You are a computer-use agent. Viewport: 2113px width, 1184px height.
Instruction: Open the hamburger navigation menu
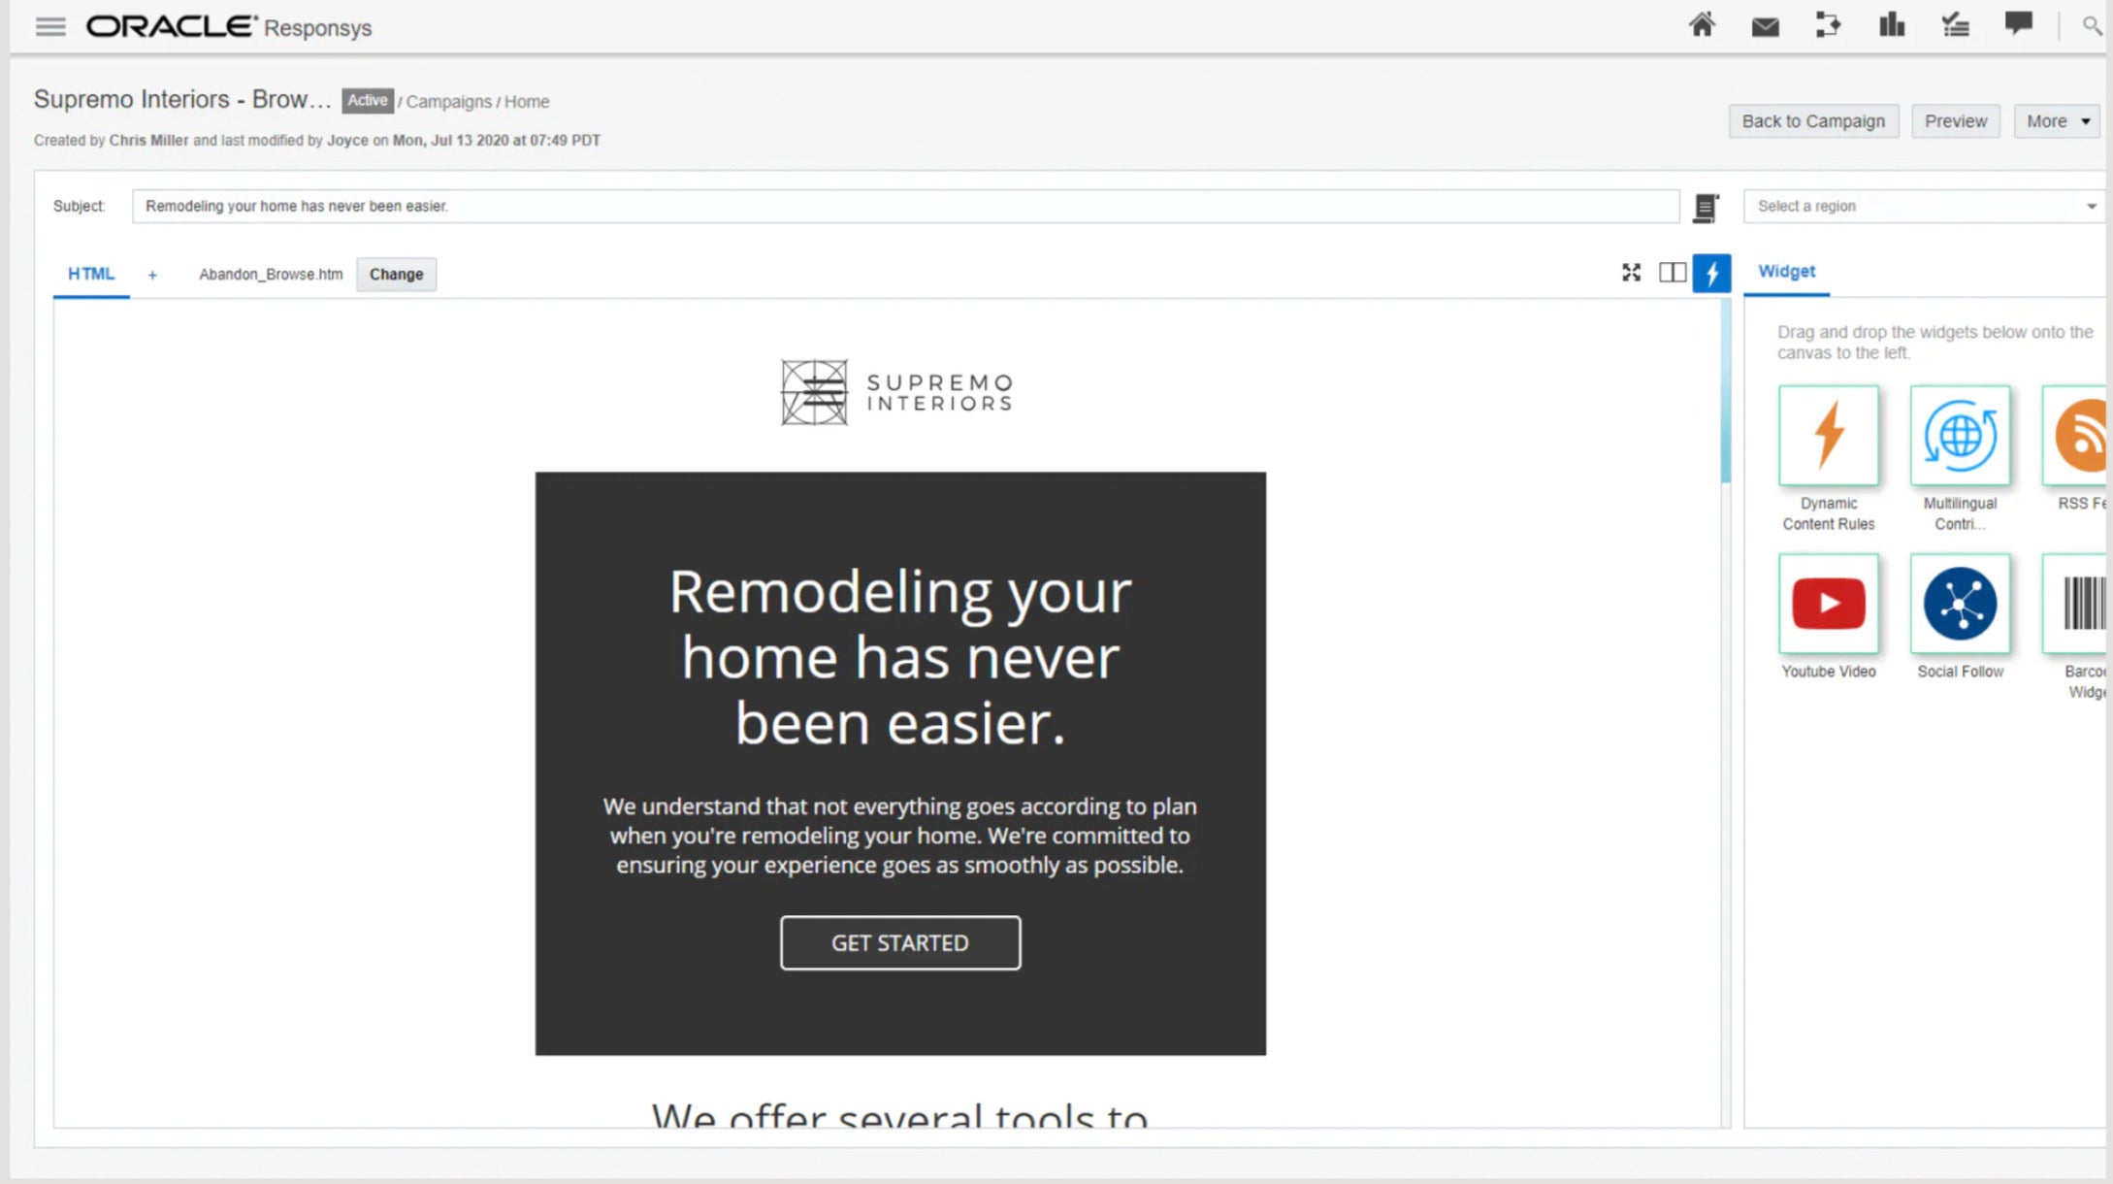[50, 27]
